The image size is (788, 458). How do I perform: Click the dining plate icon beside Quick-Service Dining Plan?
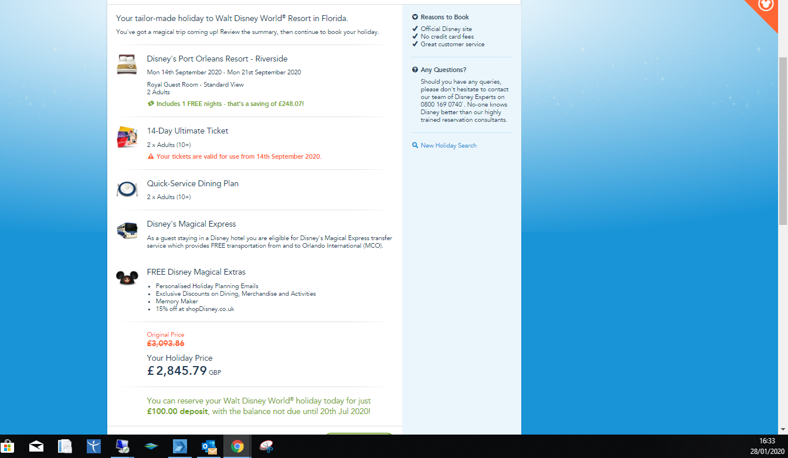pos(127,189)
